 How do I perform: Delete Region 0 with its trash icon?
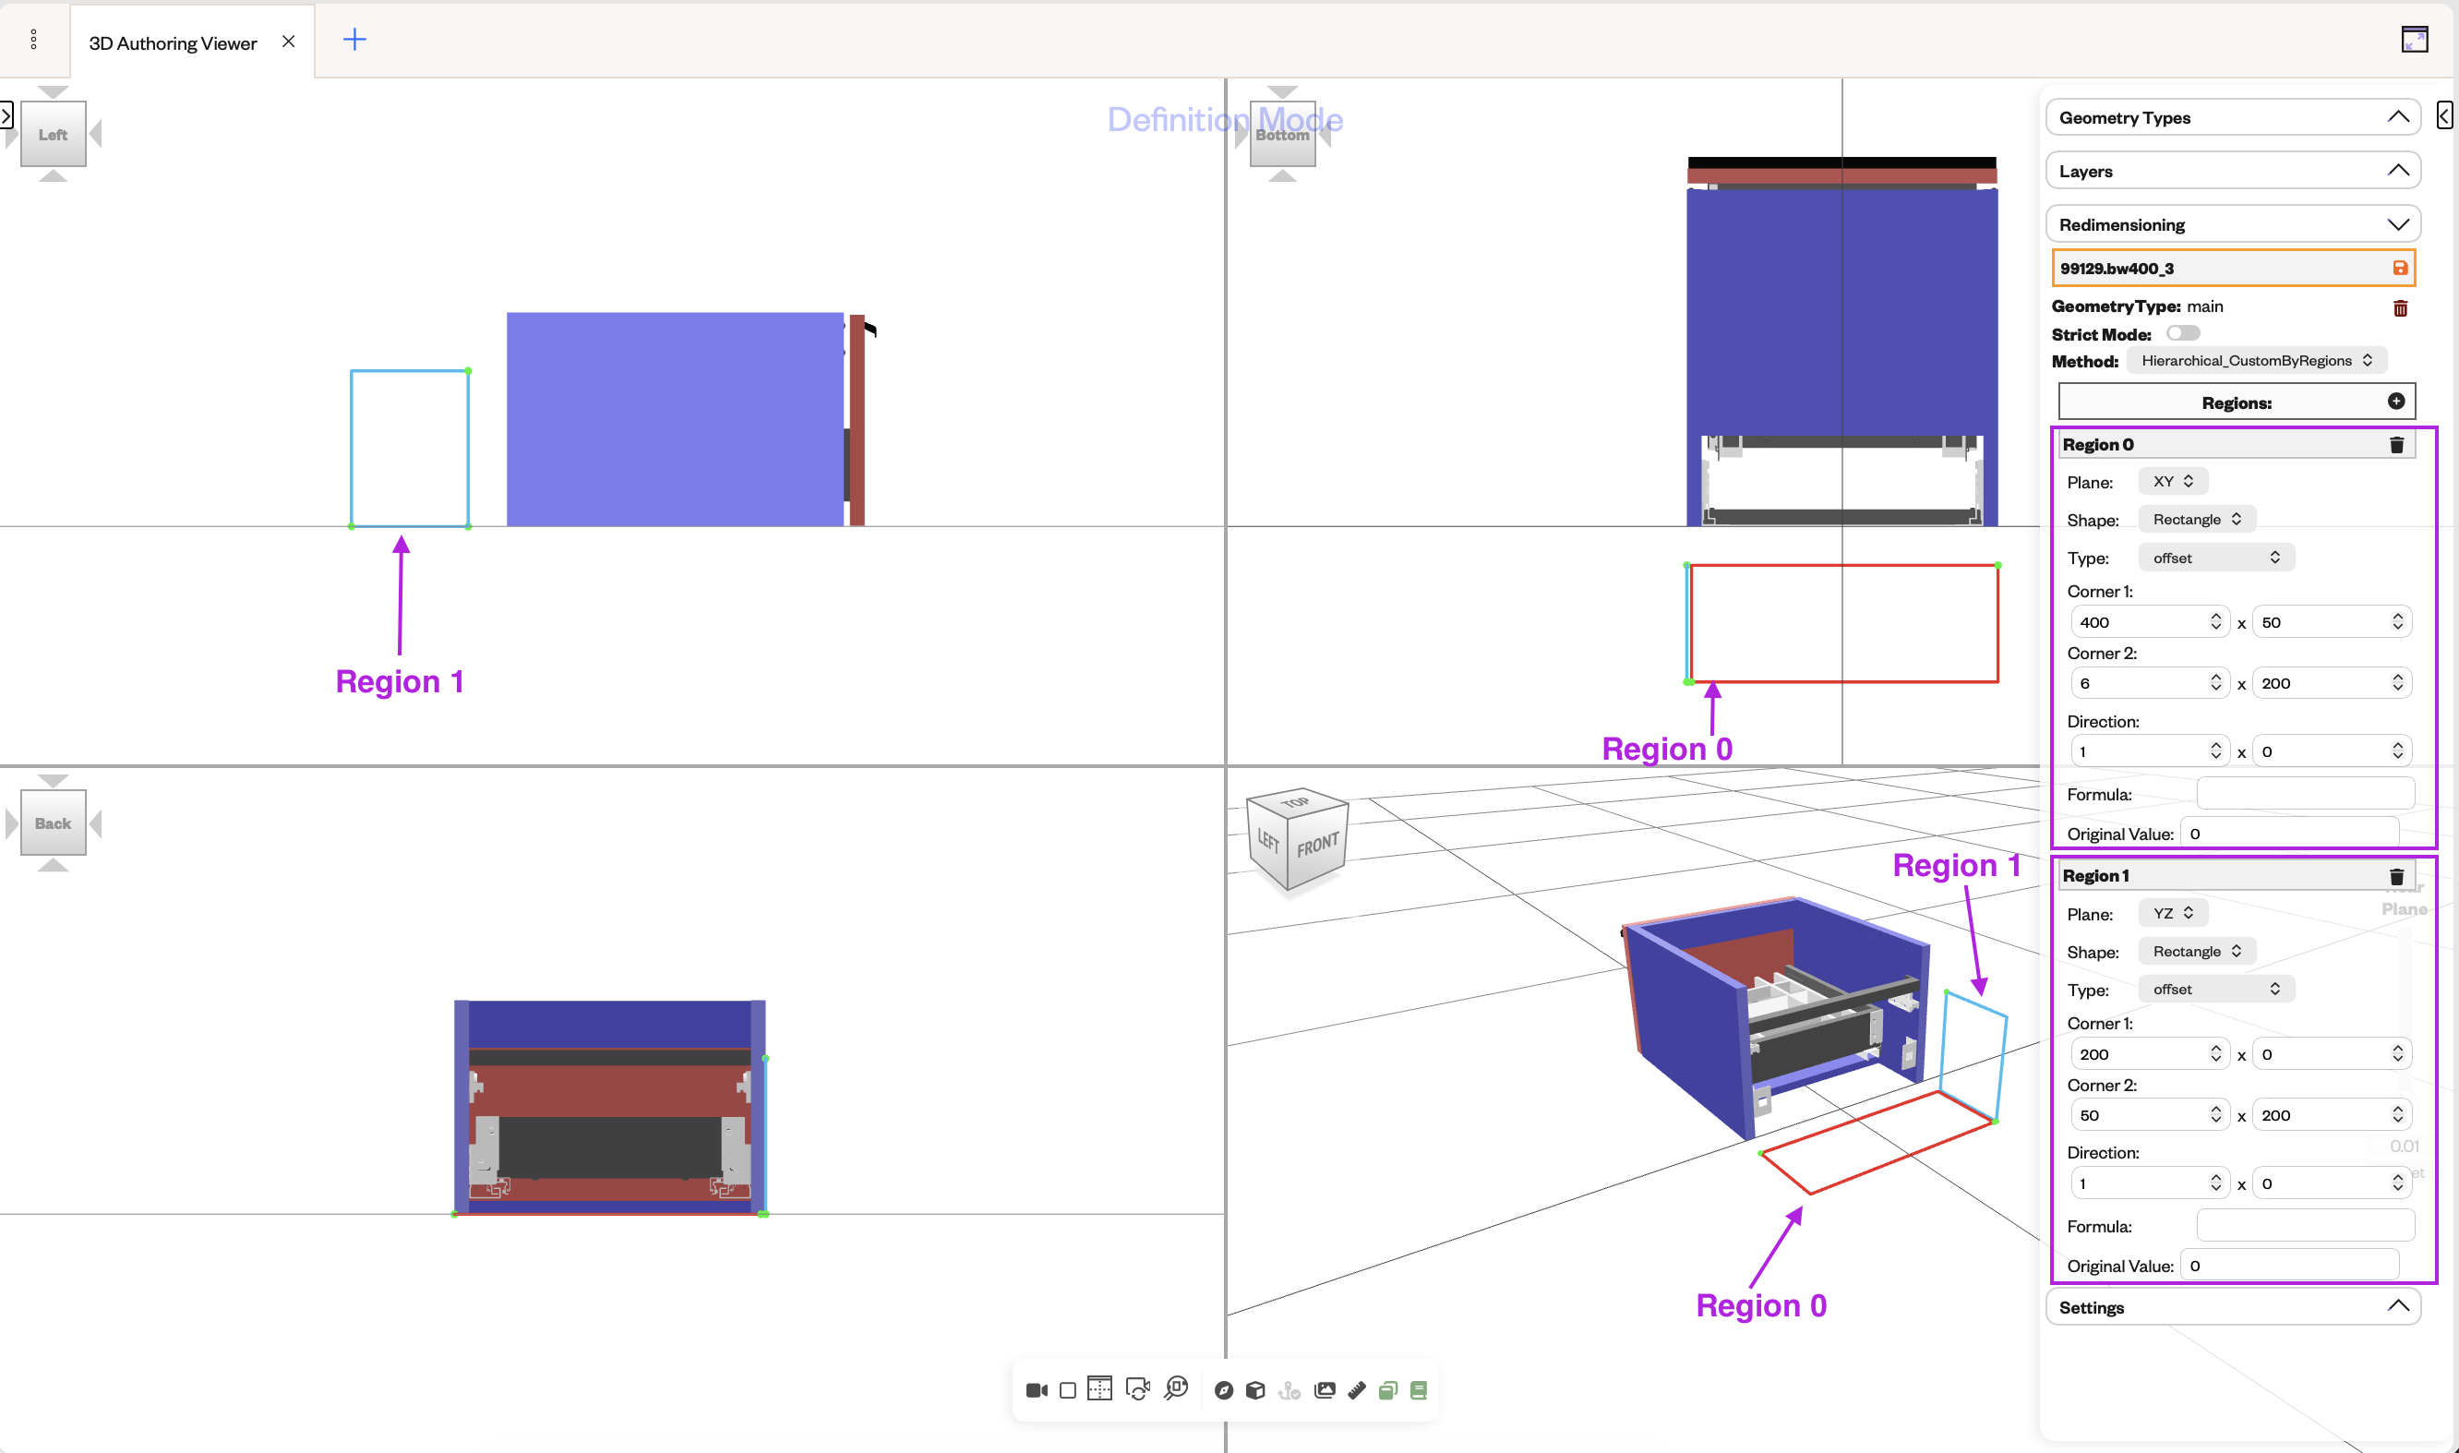click(x=2397, y=445)
